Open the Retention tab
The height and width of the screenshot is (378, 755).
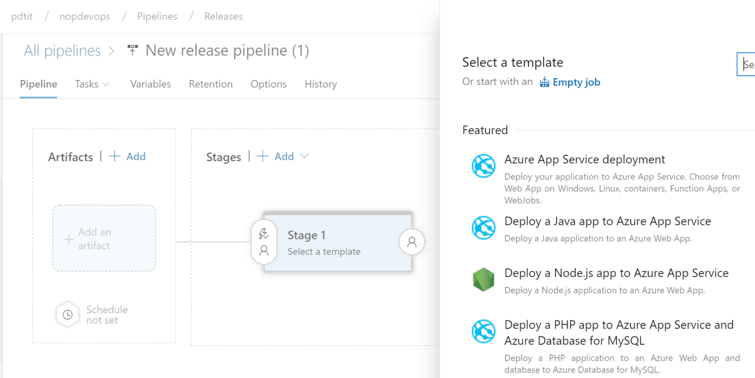pyautogui.click(x=210, y=84)
